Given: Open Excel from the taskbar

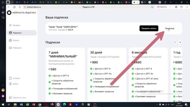Looking at the screenshot, I should pyautogui.click(x=28, y=104).
